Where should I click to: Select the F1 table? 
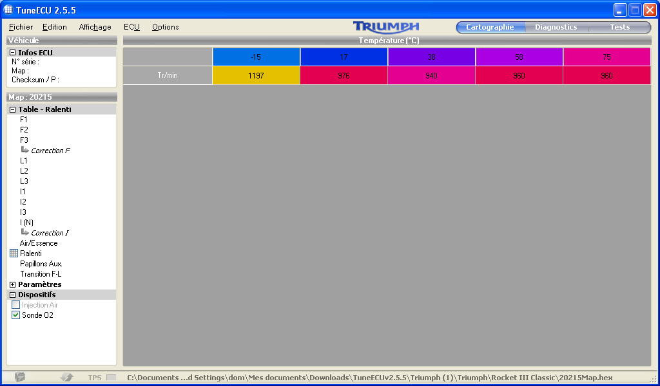click(24, 120)
